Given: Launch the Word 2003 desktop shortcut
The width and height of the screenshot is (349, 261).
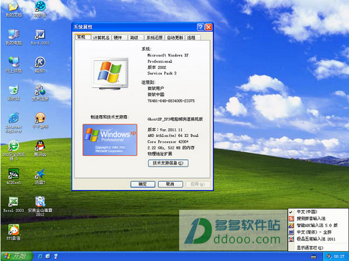Looking at the screenshot, I should coord(40,37).
